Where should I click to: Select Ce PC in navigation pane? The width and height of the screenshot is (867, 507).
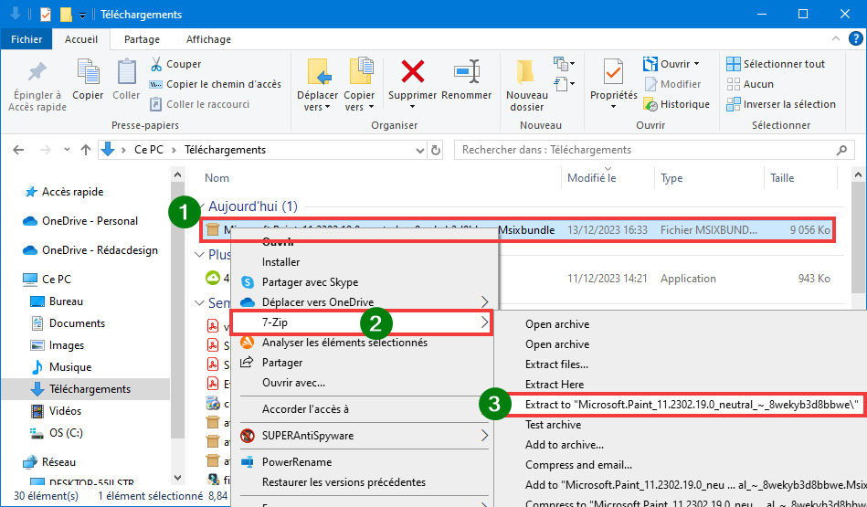coord(47,280)
